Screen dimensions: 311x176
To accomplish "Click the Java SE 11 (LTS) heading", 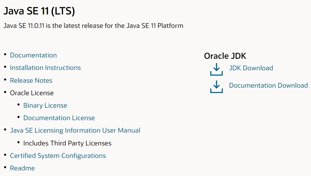I will (39, 11).
